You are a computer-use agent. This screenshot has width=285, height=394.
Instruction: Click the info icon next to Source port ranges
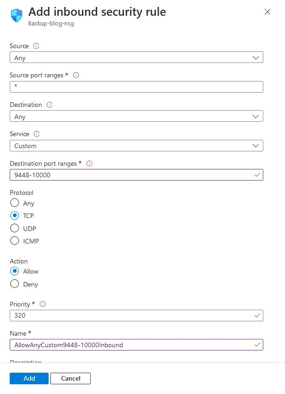[x=76, y=75]
